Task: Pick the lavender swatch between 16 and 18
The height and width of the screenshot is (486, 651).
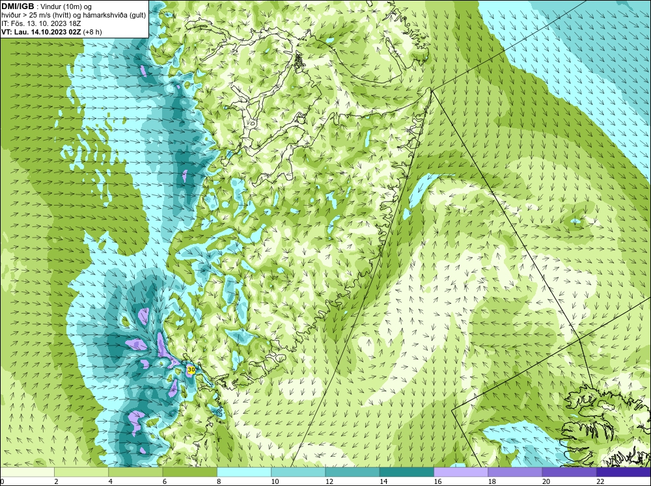Action: [461, 472]
